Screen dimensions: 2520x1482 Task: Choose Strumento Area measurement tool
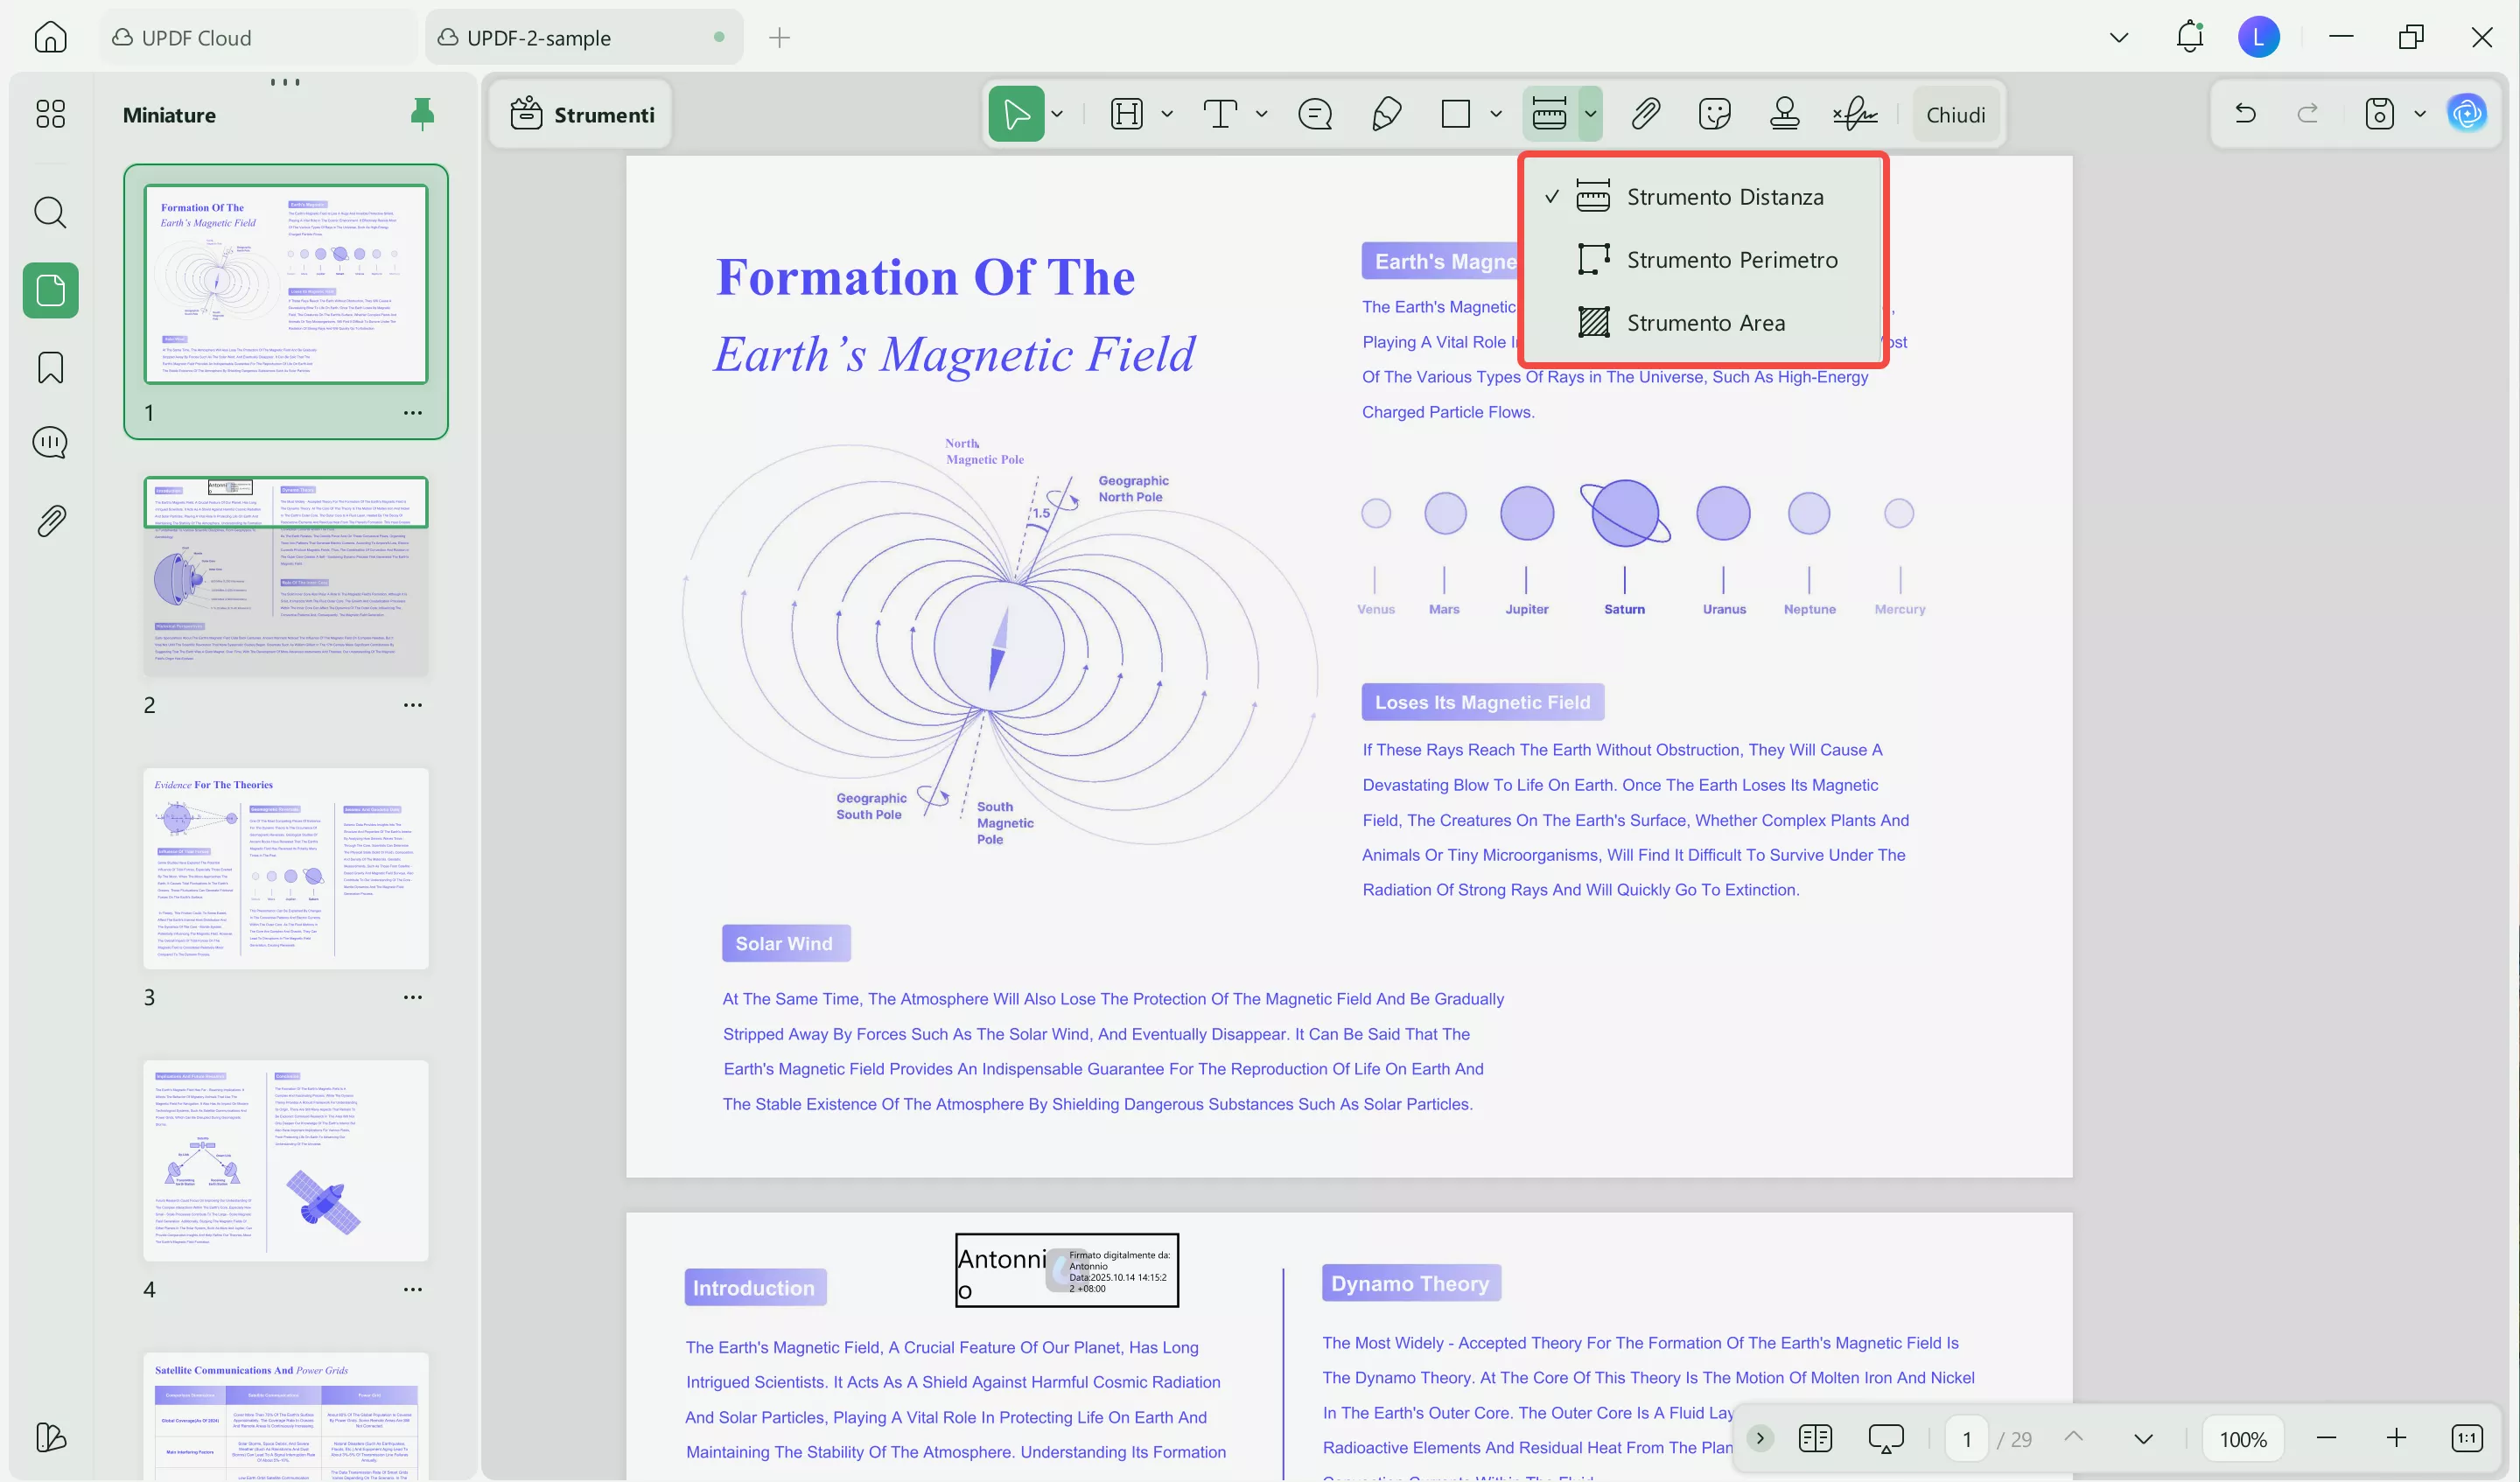coord(1705,323)
